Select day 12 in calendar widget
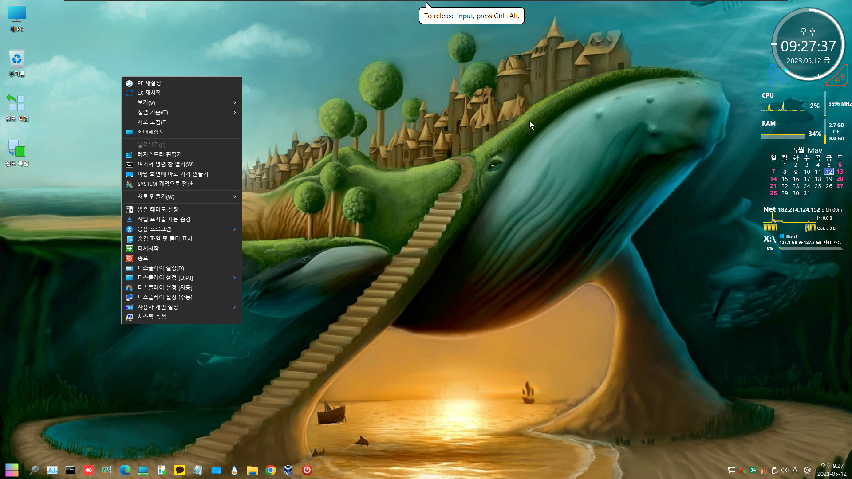852x479 pixels. 828,172
